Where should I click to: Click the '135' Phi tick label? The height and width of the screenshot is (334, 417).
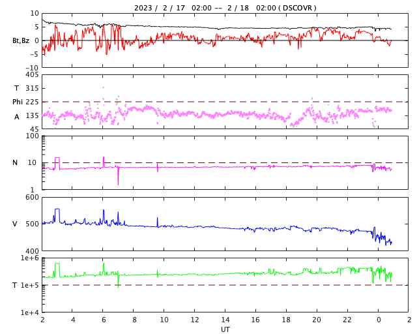32,115
